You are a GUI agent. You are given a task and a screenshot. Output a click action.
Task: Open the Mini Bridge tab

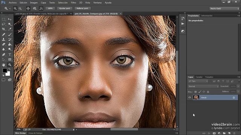click(20, 133)
